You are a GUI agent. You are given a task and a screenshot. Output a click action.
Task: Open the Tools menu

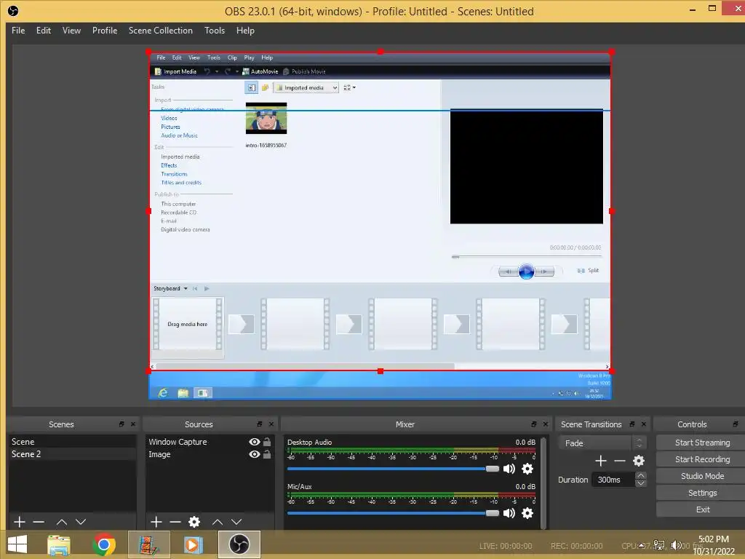[215, 31]
